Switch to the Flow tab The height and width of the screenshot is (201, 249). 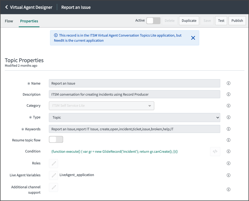click(x=9, y=21)
